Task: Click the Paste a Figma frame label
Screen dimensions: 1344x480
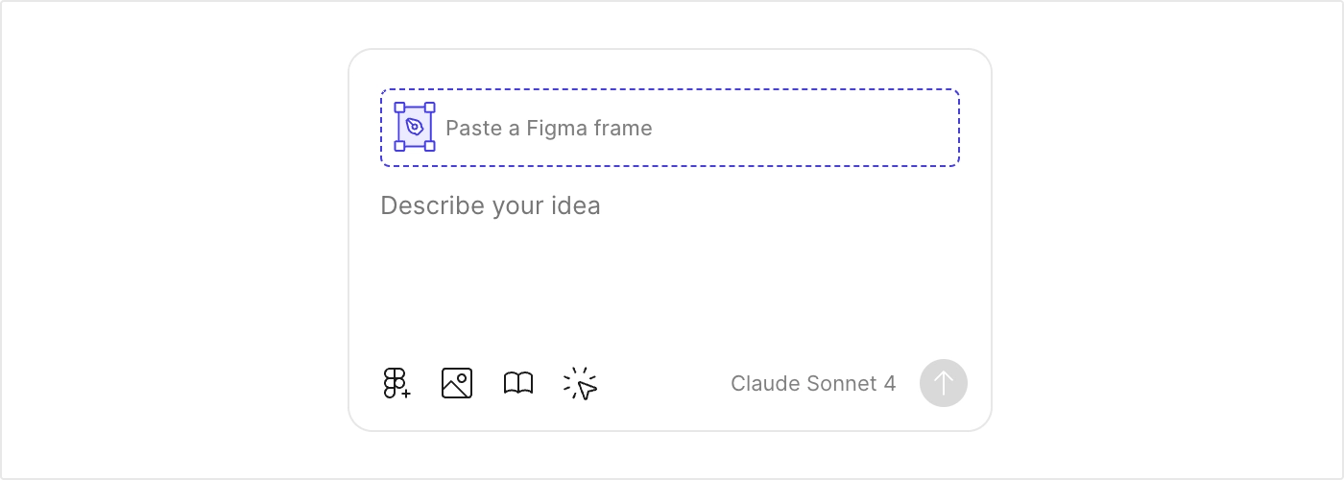Action: click(x=548, y=128)
